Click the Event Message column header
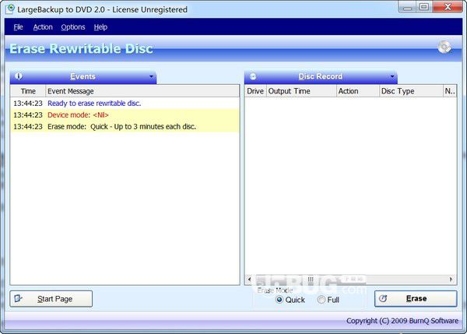Screen dimensions: 467x334 [x=142, y=91]
